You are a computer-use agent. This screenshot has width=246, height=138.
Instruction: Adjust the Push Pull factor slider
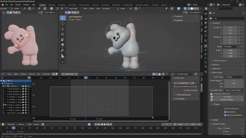tap(185, 87)
